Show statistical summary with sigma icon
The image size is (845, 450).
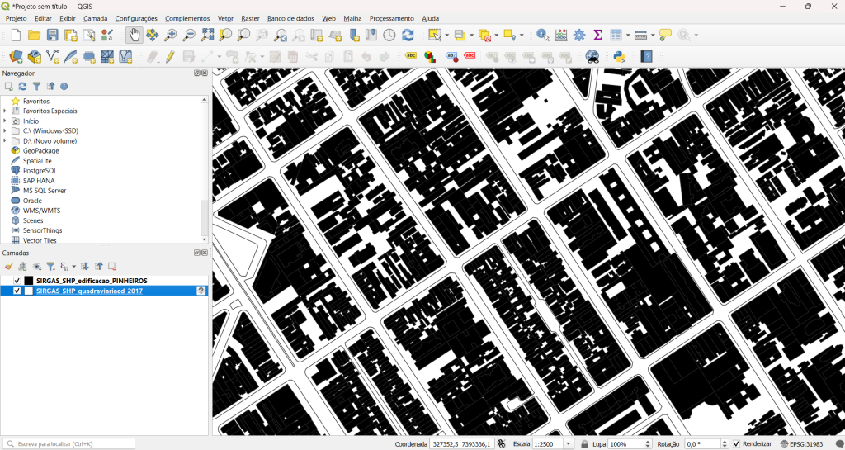point(597,35)
